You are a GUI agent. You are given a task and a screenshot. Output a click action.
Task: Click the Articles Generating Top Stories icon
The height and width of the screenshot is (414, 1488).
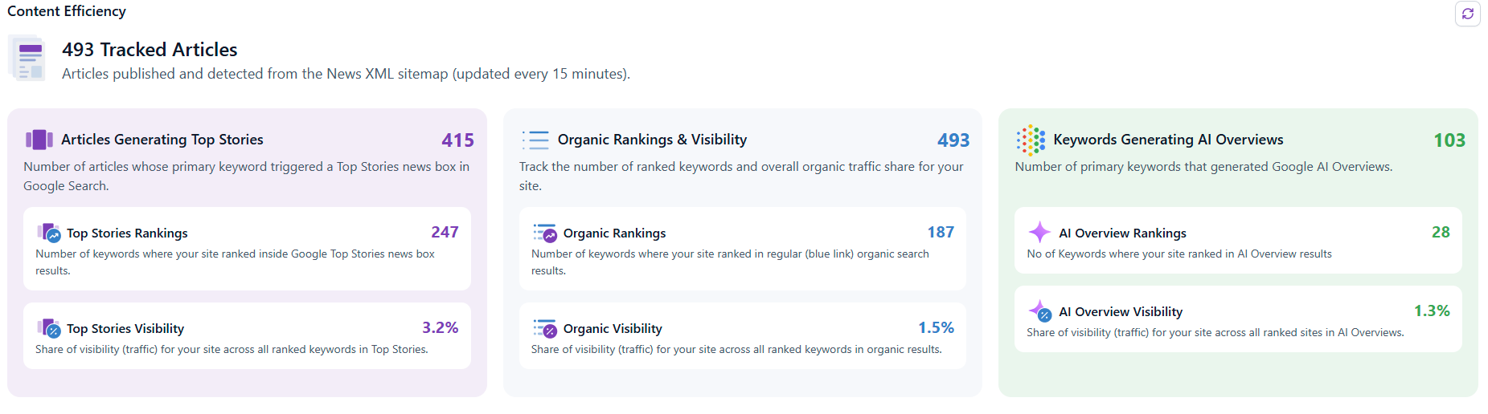click(39, 140)
